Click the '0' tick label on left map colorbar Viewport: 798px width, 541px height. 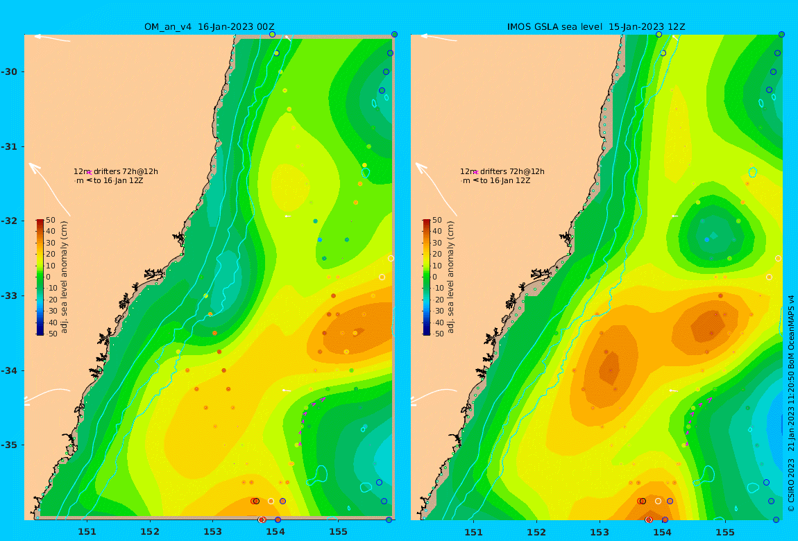pos(49,277)
